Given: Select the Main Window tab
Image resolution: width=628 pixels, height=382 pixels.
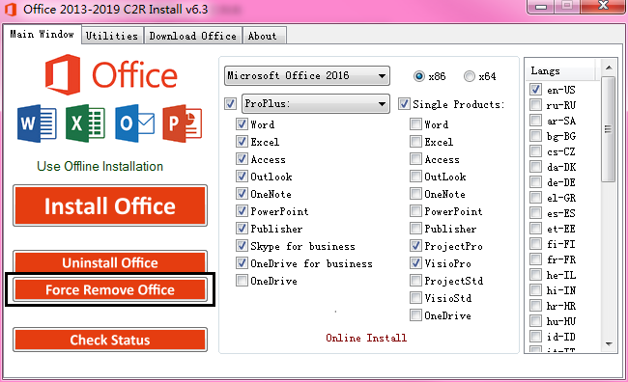Looking at the screenshot, I should [x=43, y=35].
